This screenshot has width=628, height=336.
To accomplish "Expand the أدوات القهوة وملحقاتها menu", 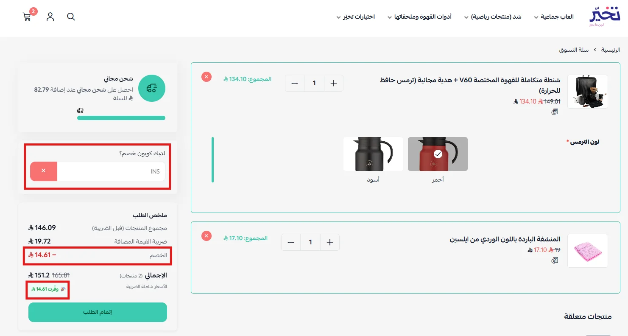I will coord(419,17).
